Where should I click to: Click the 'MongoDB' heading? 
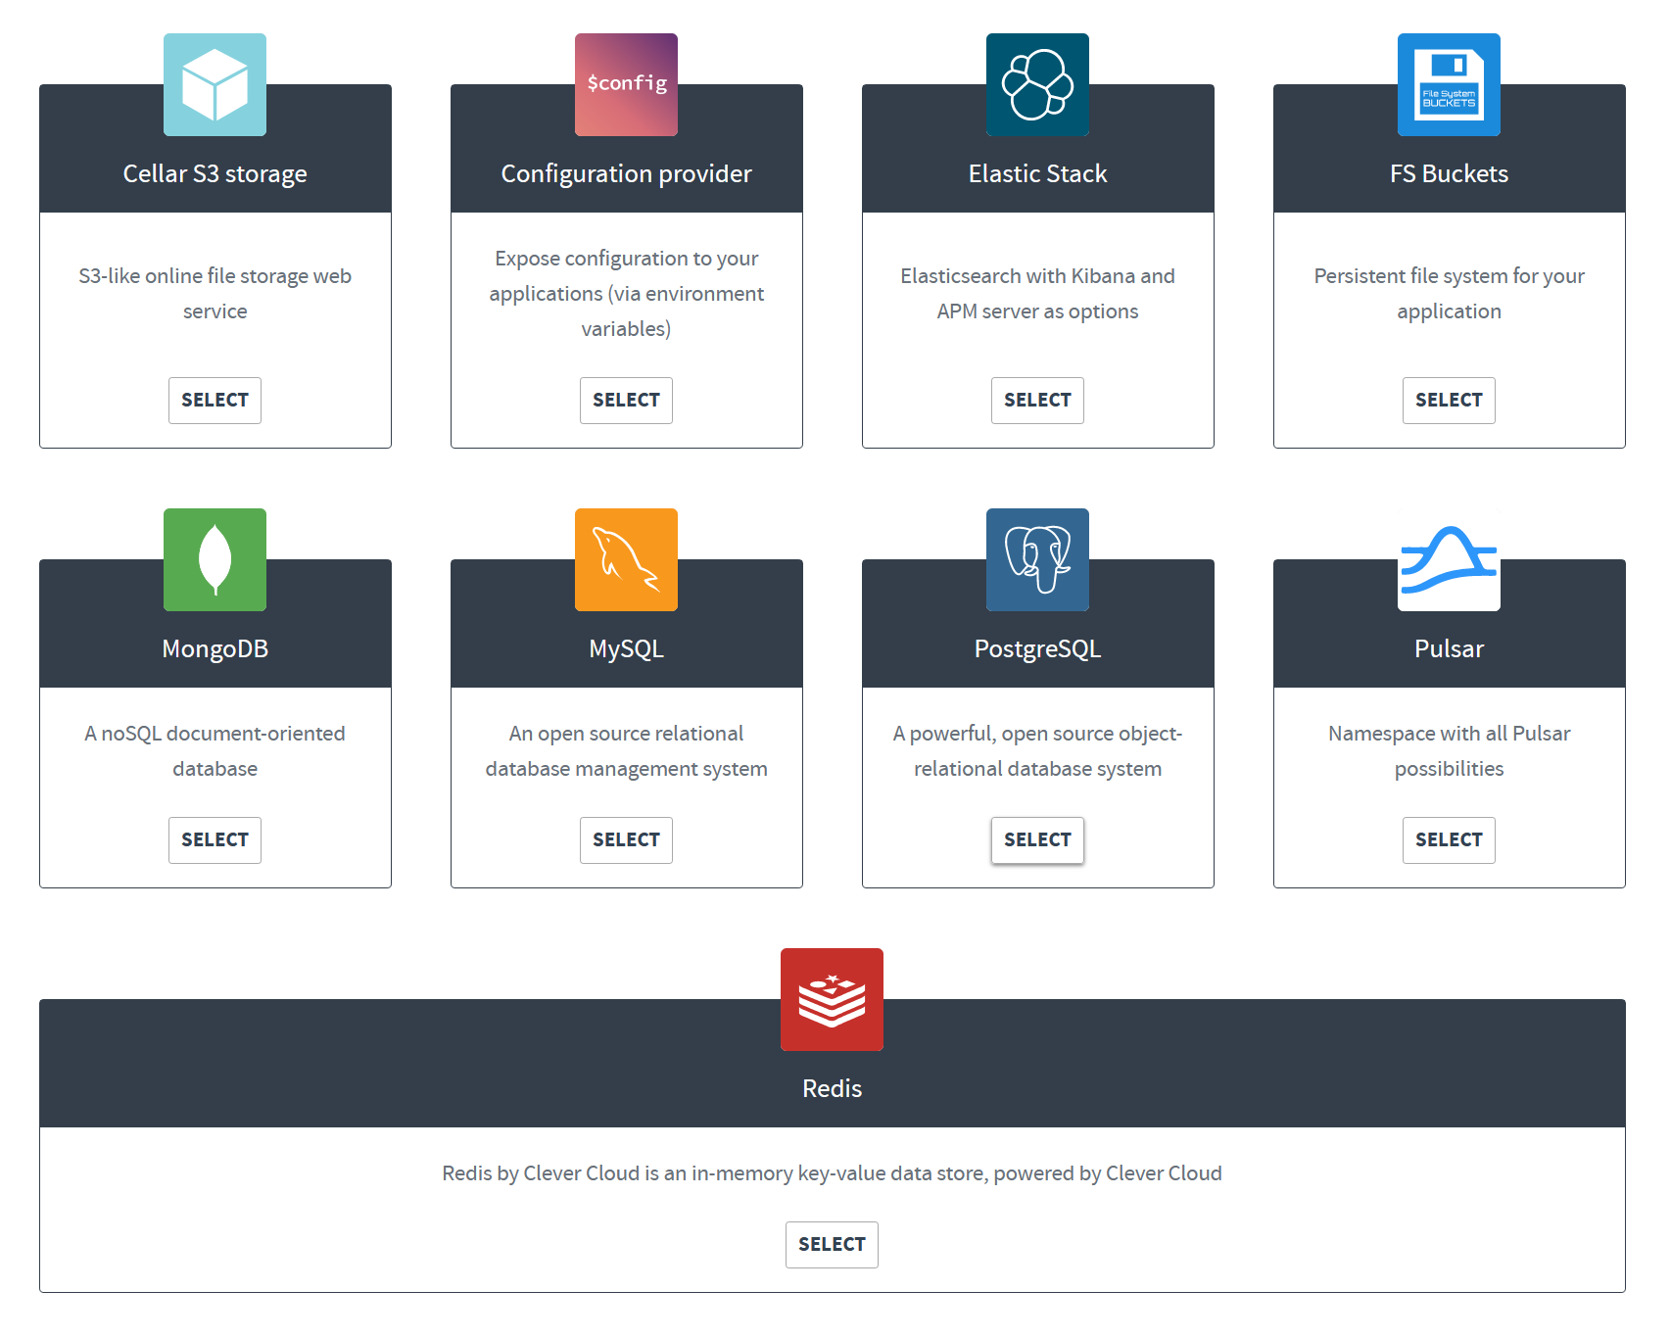215,649
